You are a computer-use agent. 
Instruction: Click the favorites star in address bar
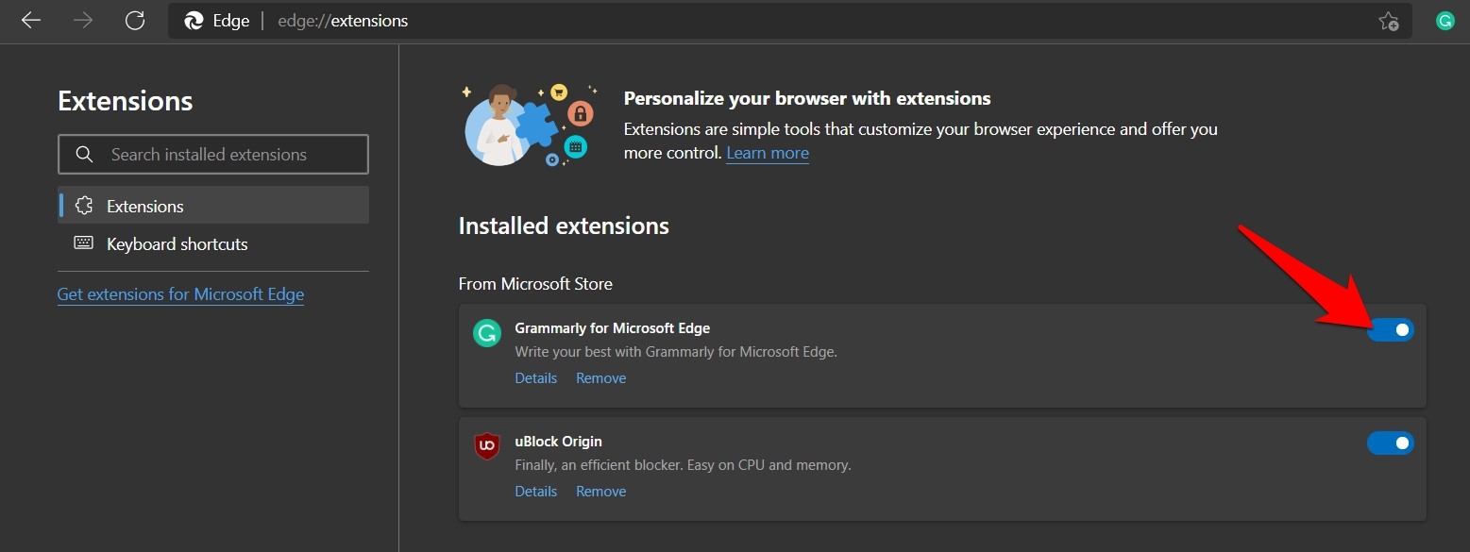coord(1388,20)
